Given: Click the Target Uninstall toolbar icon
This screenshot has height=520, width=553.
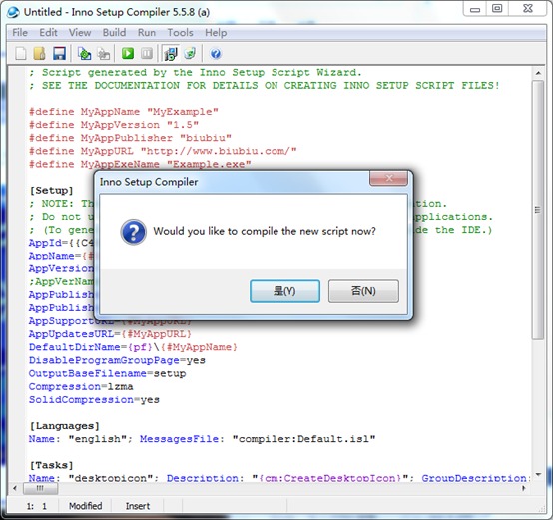Looking at the screenshot, I should pyautogui.click(x=190, y=53).
